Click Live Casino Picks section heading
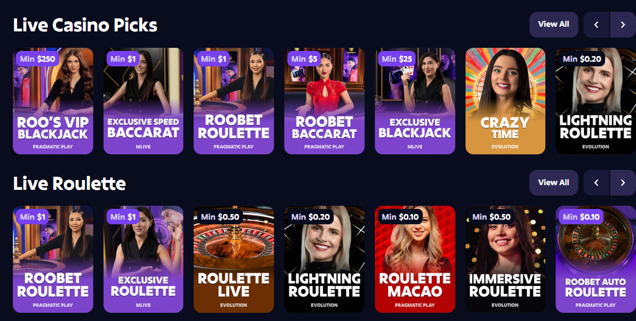 click(x=85, y=25)
